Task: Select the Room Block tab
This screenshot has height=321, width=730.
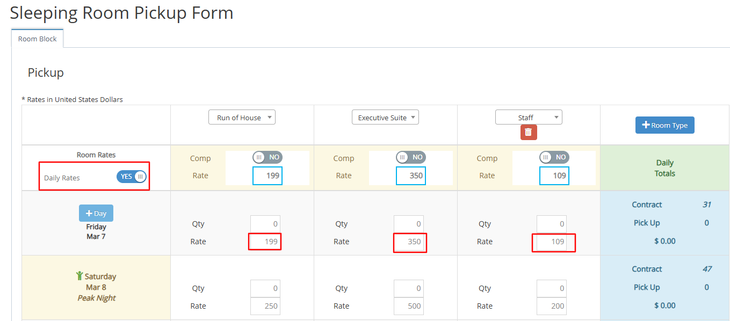Action: tap(38, 39)
